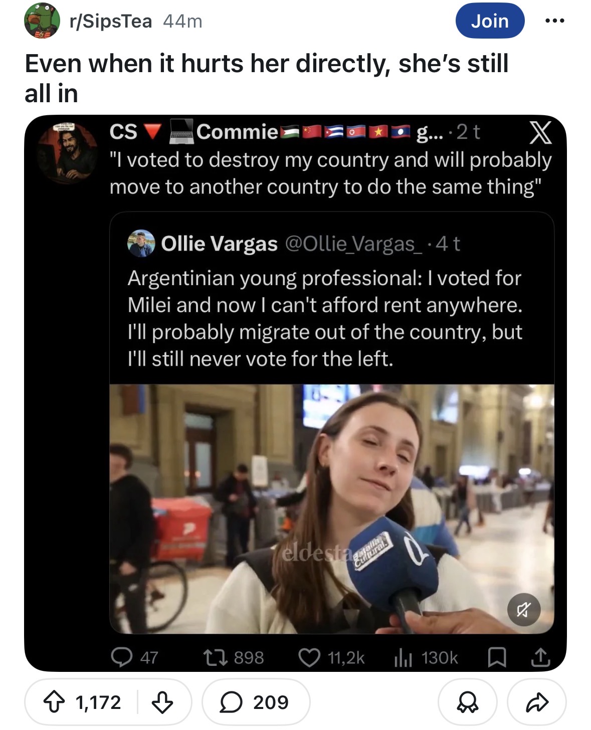Open the tweet's 130k view stats
This screenshot has height=730, width=591.
coord(426,657)
